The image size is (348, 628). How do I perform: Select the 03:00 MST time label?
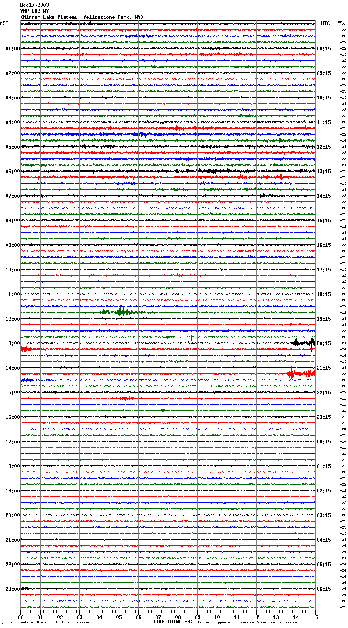pos(12,98)
